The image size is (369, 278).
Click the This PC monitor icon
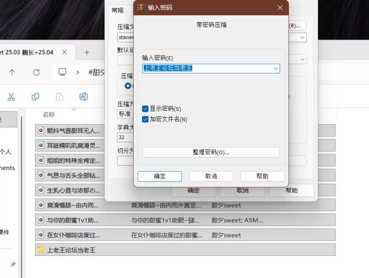(63, 72)
